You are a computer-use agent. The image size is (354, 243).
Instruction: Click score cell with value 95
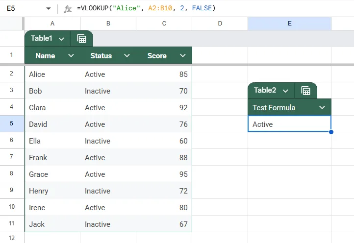tap(164, 174)
